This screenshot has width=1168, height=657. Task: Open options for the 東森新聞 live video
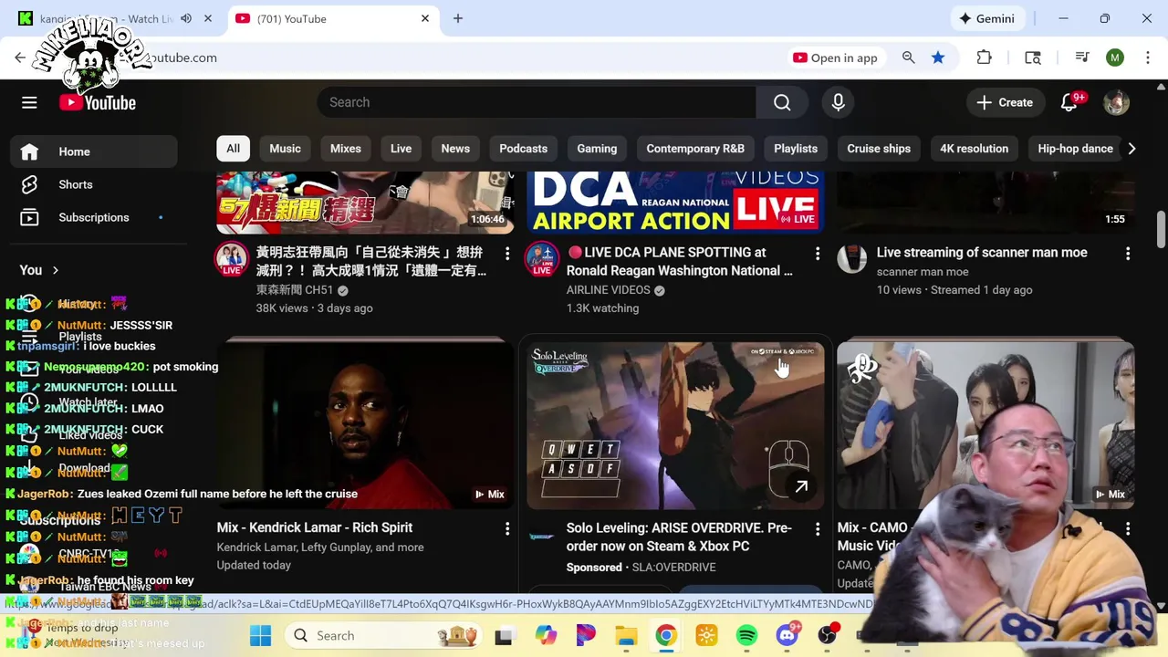click(507, 253)
